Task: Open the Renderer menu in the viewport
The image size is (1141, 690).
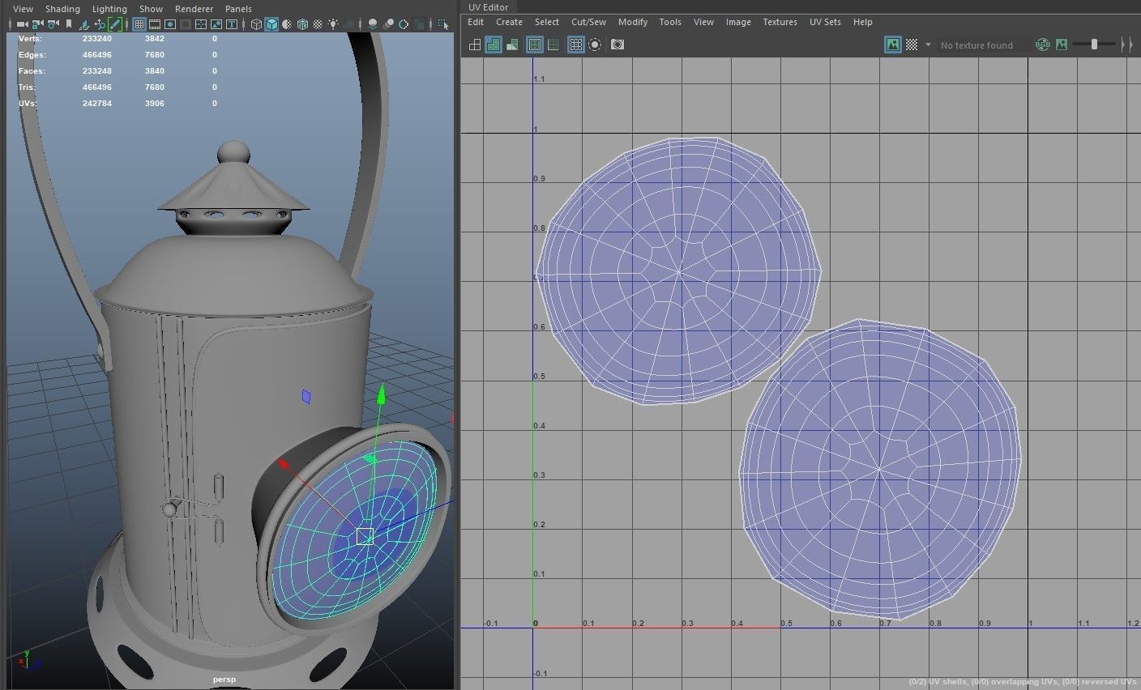Action: click(194, 9)
